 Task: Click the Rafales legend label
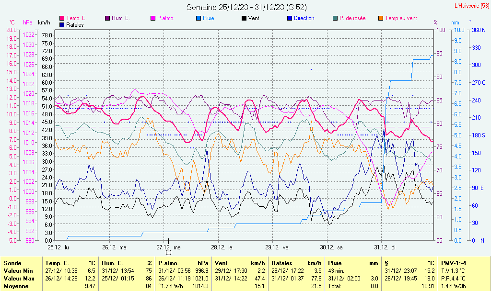click(x=75, y=25)
